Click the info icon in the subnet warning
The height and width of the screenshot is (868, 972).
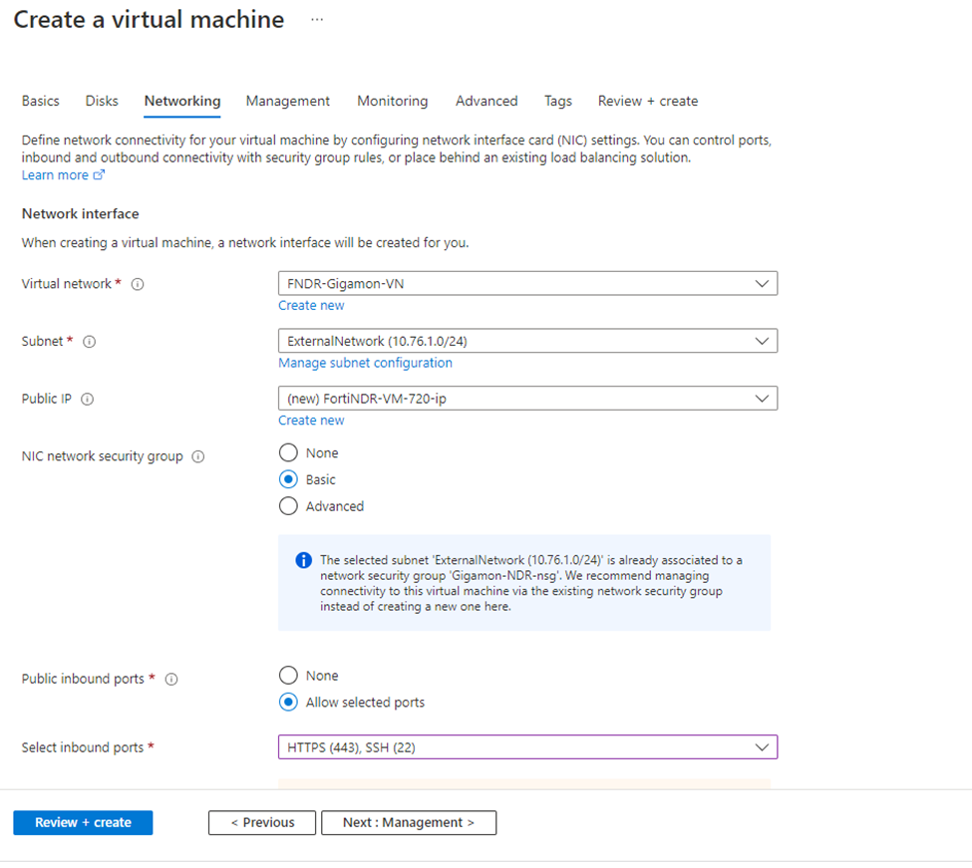(x=303, y=560)
